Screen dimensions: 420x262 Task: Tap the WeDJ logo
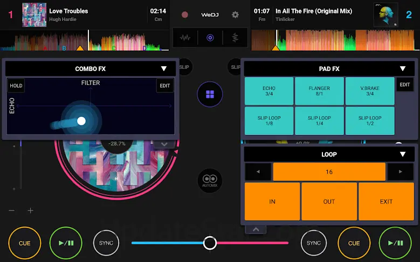coord(210,15)
